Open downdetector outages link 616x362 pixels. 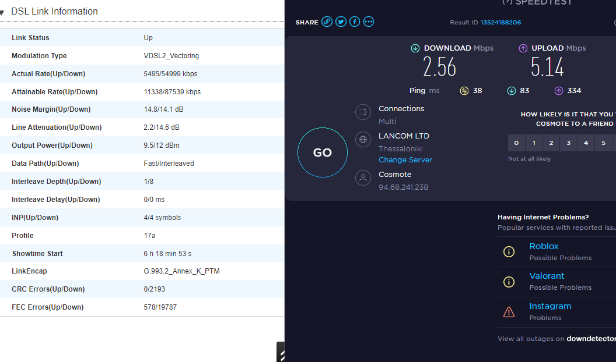click(591, 339)
